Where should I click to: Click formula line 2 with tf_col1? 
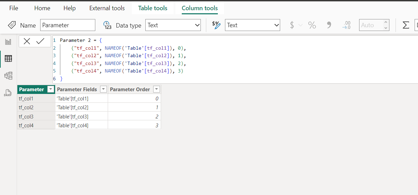pyautogui.click(x=129, y=48)
